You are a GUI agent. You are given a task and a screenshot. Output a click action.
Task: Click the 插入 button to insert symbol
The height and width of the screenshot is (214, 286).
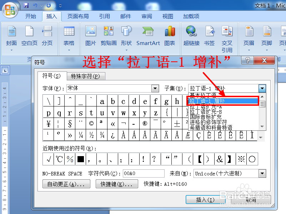click(x=205, y=200)
